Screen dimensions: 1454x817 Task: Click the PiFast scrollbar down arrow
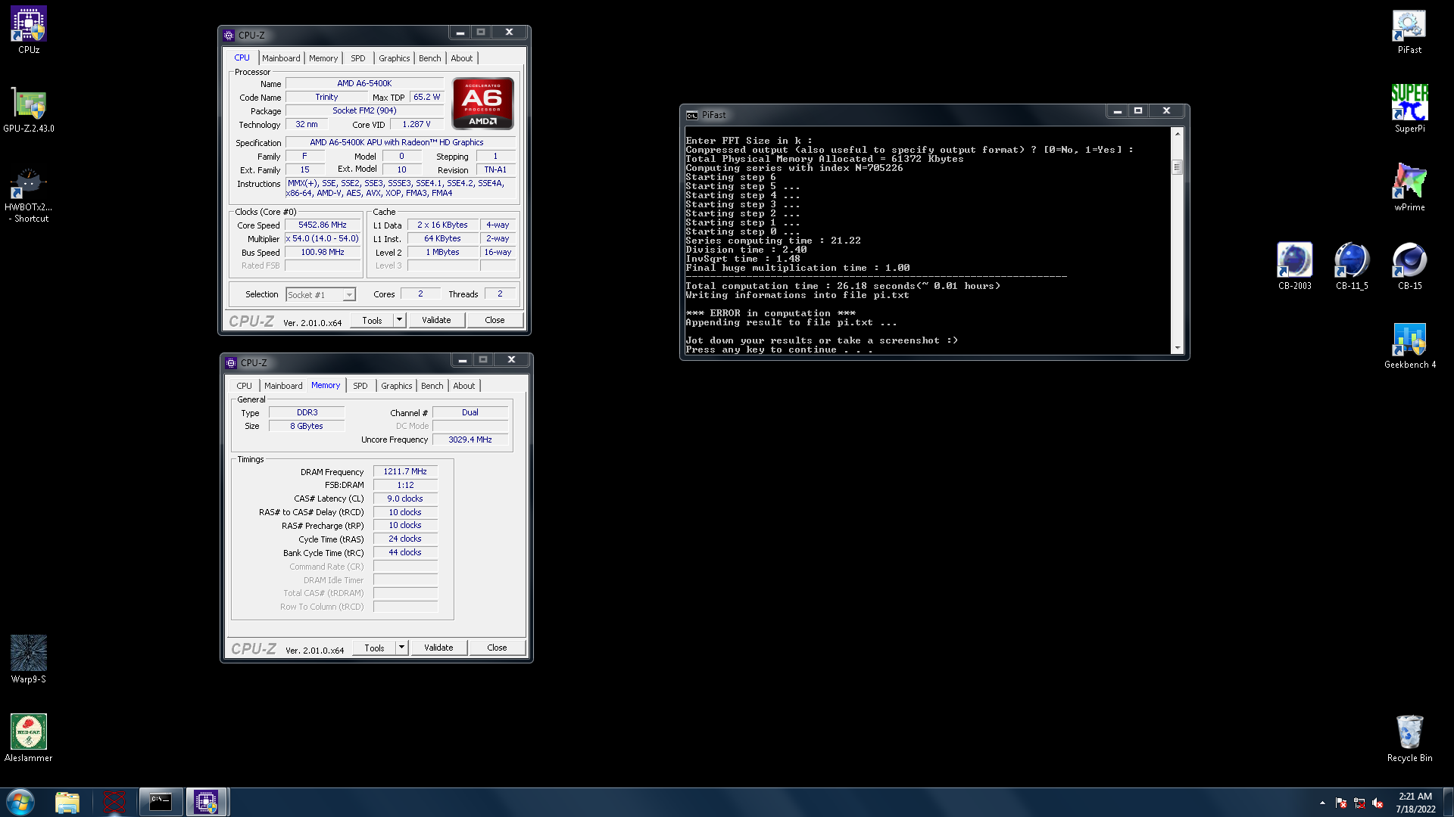click(1177, 348)
